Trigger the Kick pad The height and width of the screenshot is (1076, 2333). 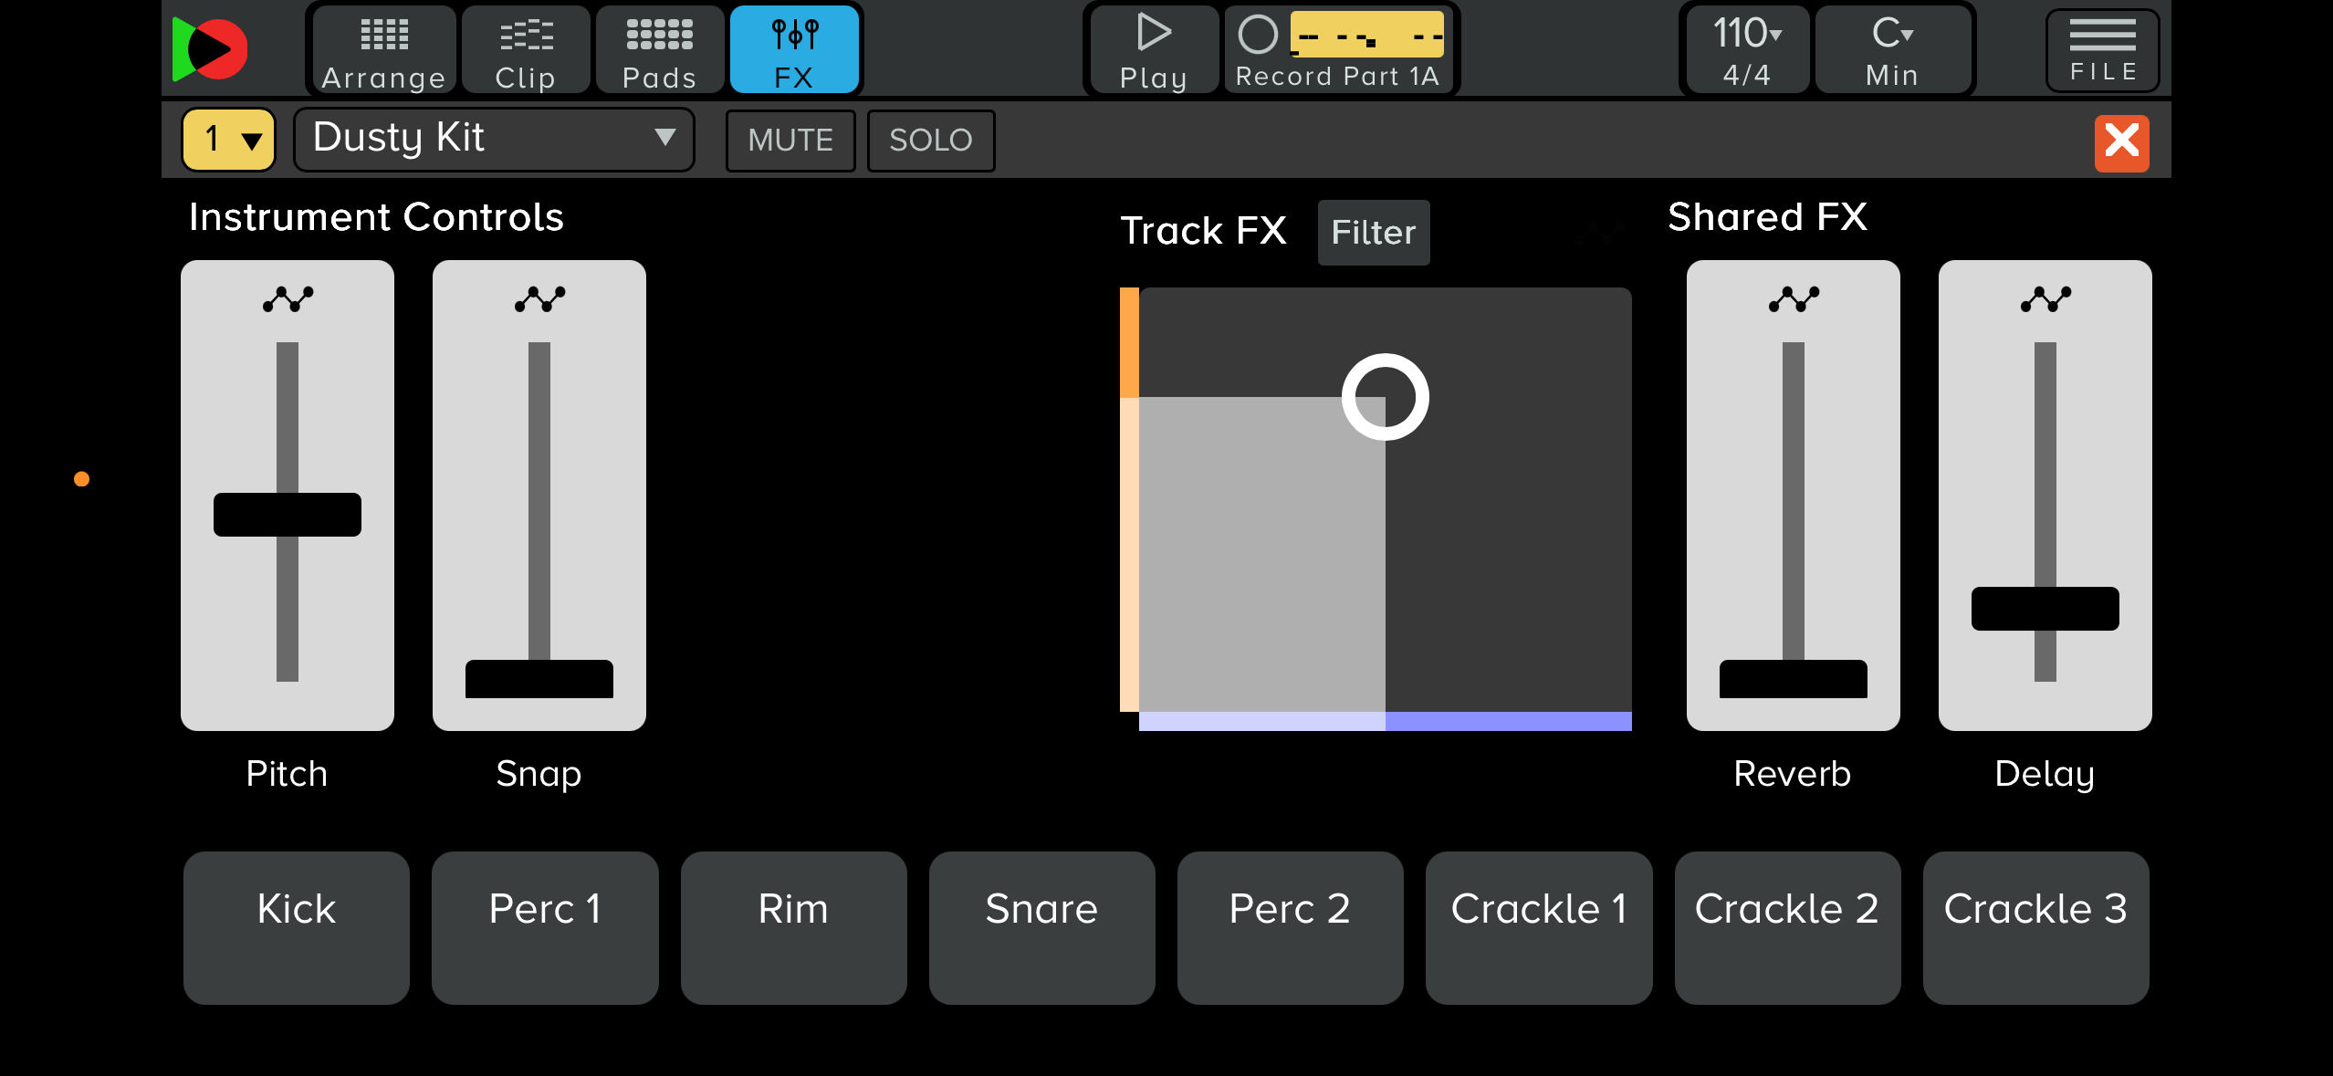[x=297, y=928]
